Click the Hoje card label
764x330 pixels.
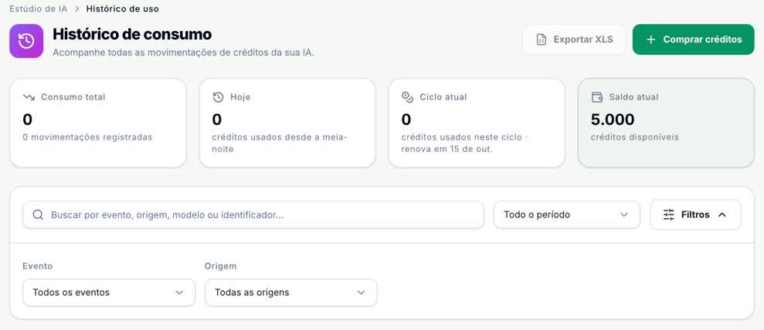(240, 97)
